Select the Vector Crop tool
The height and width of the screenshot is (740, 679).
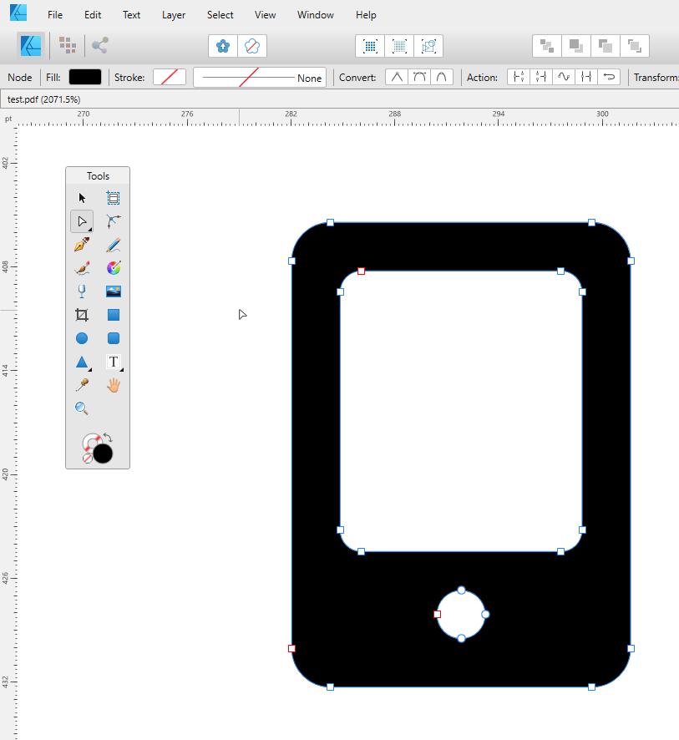coord(82,315)
